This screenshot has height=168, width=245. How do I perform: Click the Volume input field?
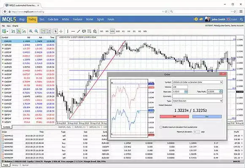pos(180,87)
